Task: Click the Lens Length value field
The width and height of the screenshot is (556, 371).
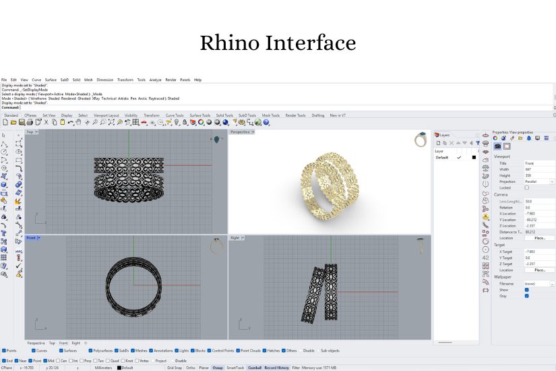Action: (539, 201)
